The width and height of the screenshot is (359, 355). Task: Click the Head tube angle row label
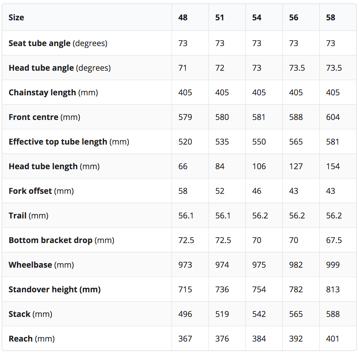click(x=60, y=68)
